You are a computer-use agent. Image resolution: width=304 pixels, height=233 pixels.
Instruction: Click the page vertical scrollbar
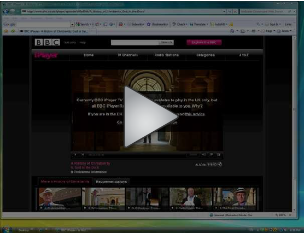[294, 124]
